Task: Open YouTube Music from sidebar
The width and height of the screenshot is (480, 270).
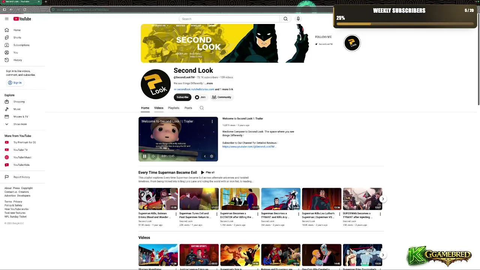Action: [22, 157]
